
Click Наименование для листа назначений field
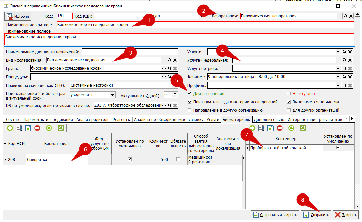coord(130,52)
